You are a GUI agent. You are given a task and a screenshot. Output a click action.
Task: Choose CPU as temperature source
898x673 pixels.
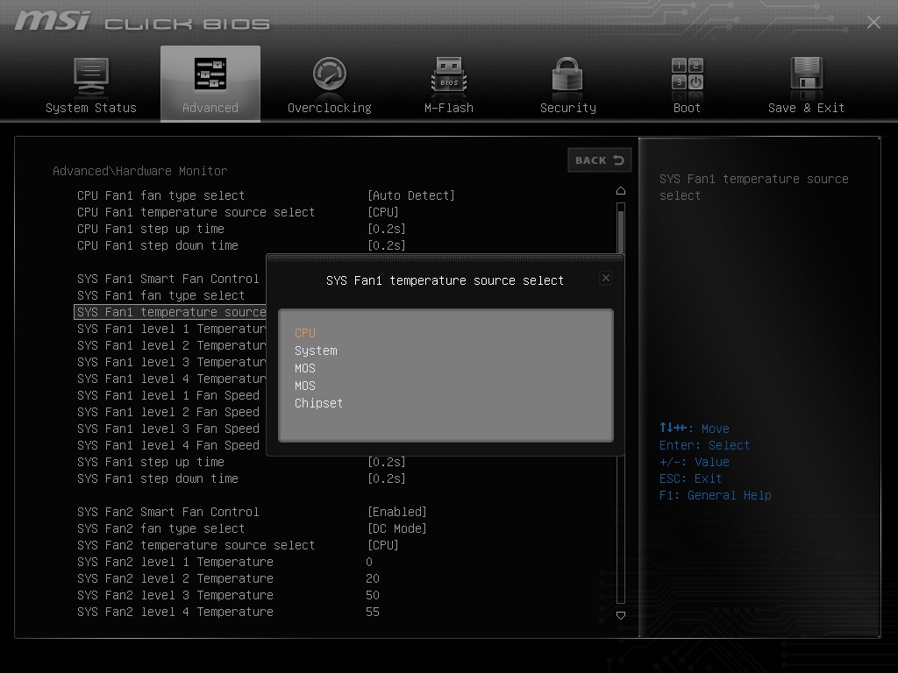[x=304, y=333]
